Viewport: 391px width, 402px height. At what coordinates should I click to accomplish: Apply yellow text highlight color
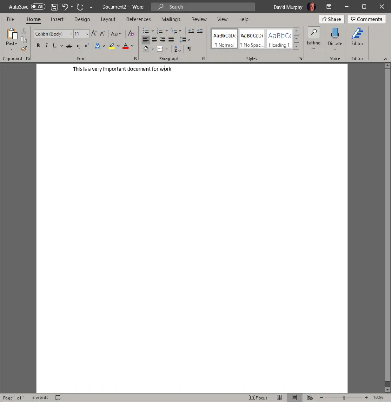click(x=111, y=46)
